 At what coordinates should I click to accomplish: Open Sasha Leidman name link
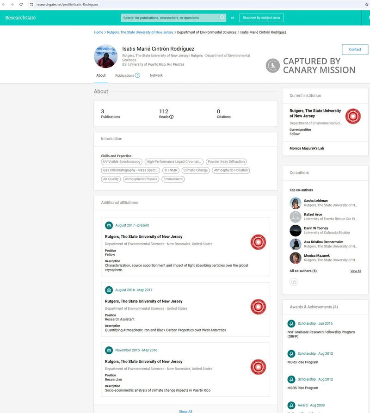tap(316, 201)
